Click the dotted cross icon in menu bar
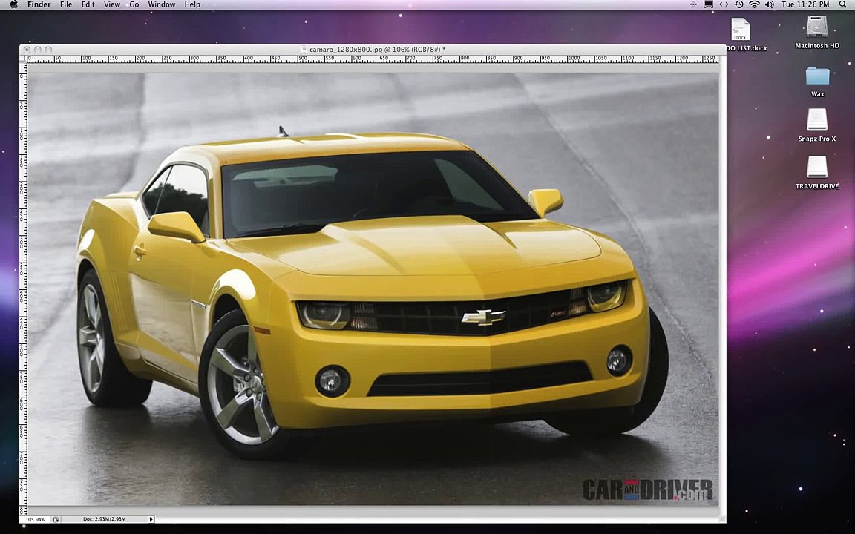 693,4
